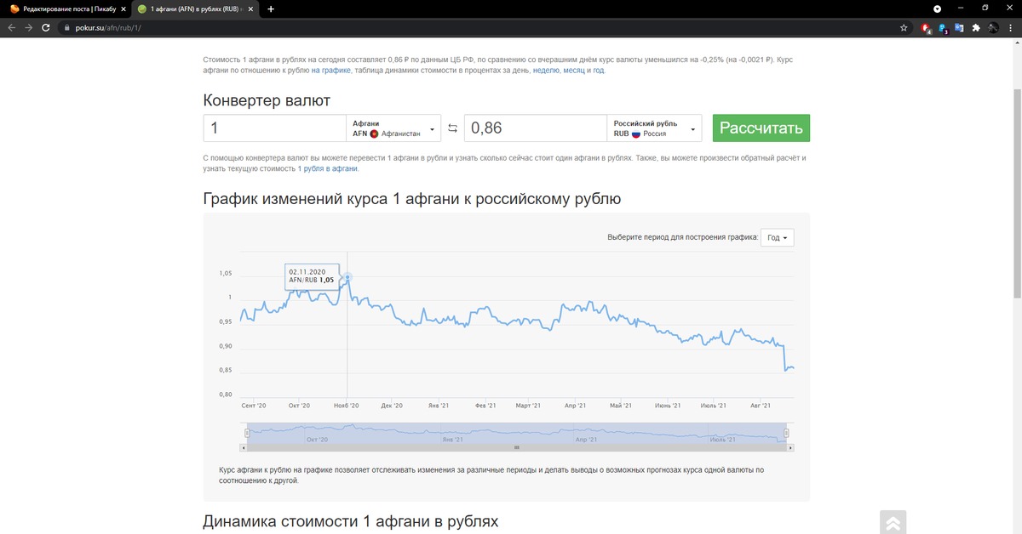Open the Год chart period dropdown
Screen dimensions: 1022x534
point(778,237)
